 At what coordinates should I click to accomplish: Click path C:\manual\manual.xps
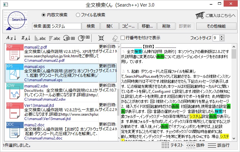pos(43,80)
